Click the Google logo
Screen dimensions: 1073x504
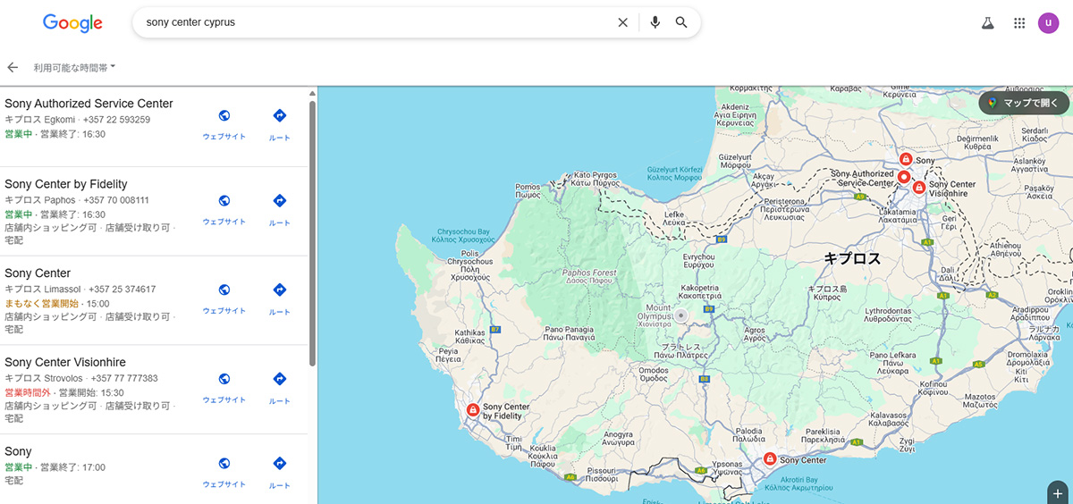coord(72,23)
